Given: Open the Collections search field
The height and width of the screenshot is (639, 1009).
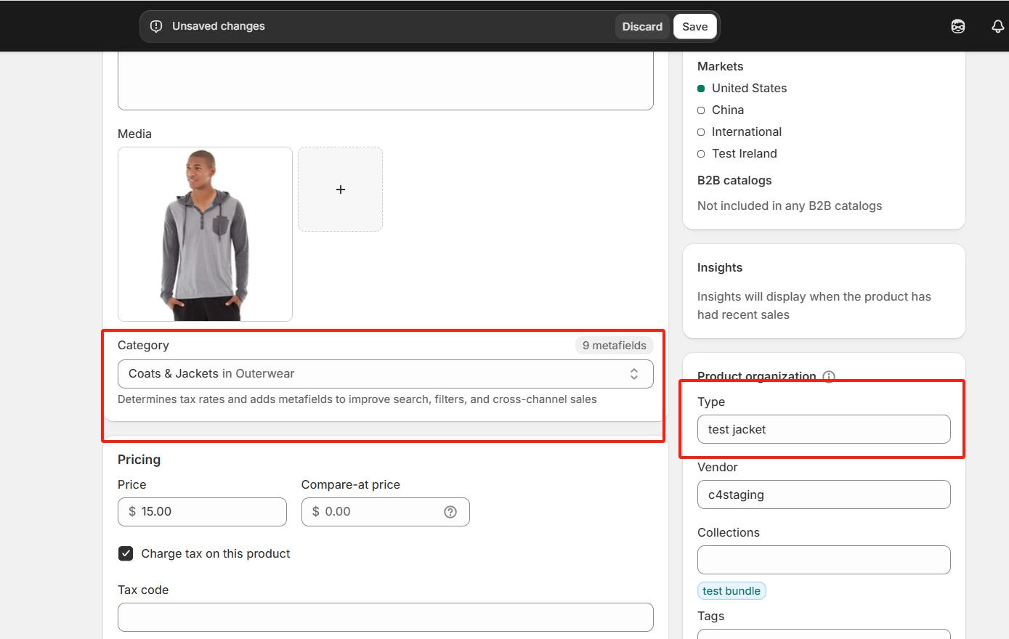Looking at the screenshot, I should 823,560.
